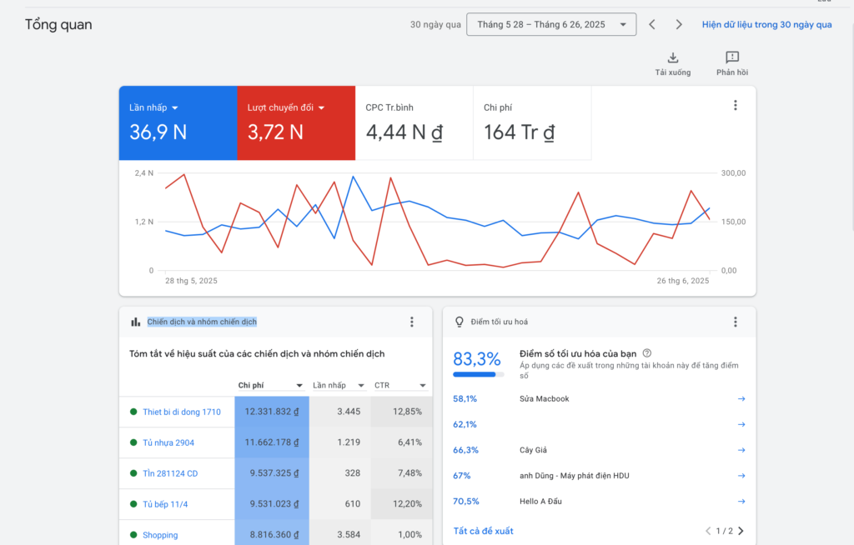The image size is (854, 545).
Task: Click the lightbulb icon beside Điểm tối ưu hoá
Action: click(x=460, y=322)
